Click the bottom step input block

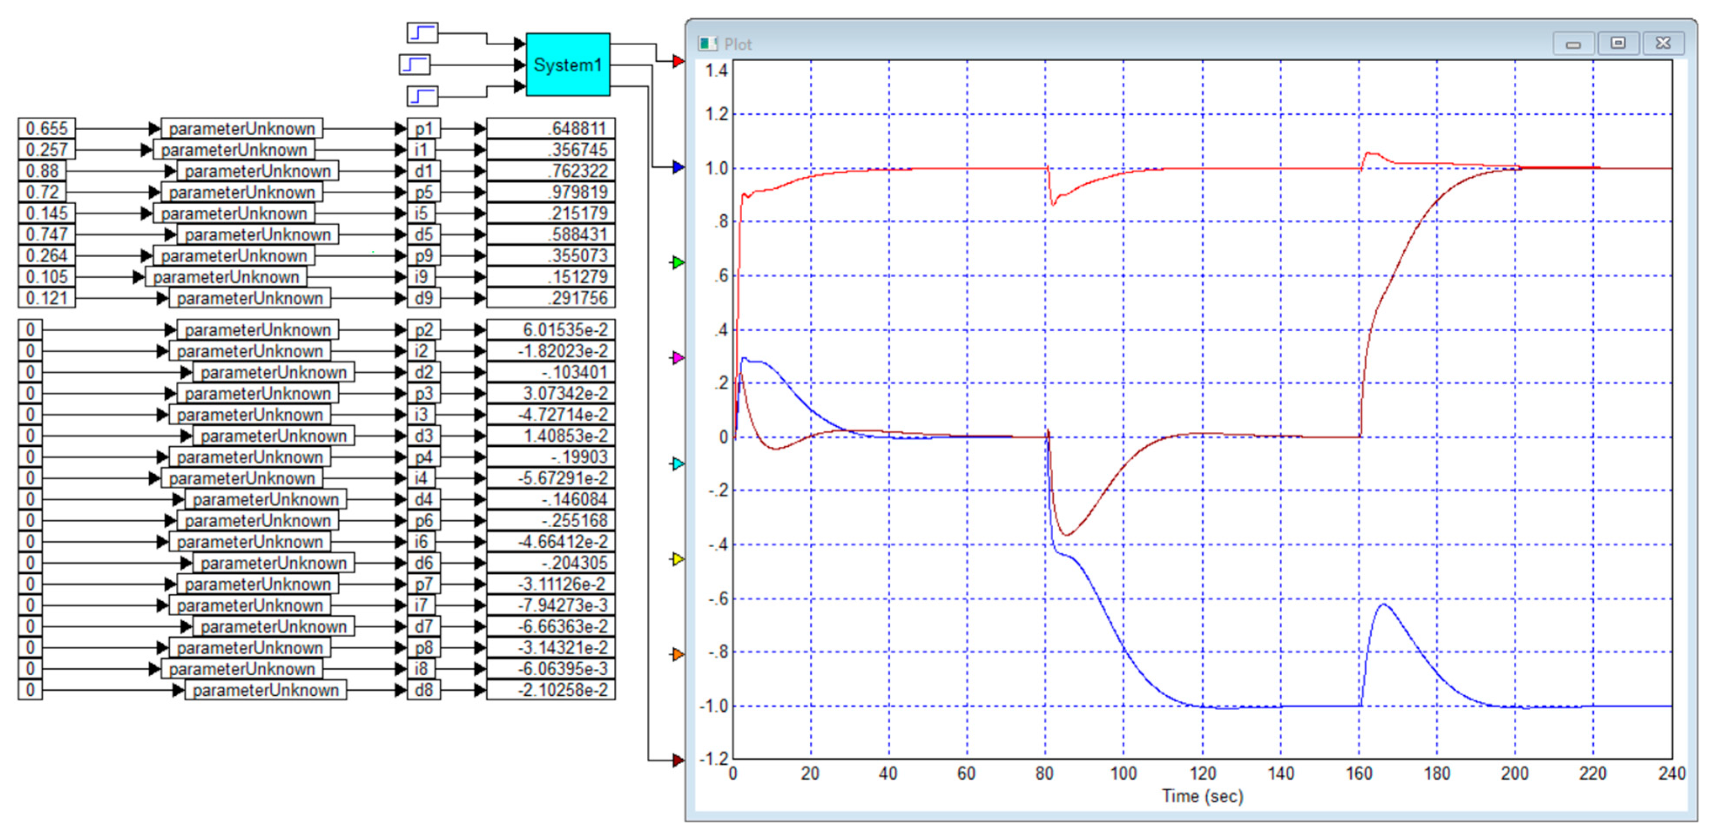[422, 97]
